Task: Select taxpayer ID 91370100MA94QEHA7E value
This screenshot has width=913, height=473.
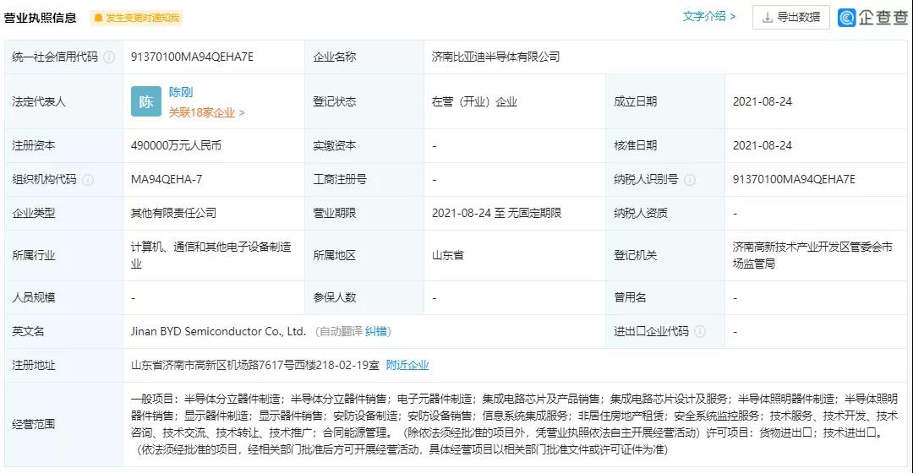Action: click(794, 180)
